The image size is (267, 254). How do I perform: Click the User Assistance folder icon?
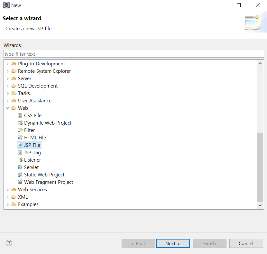click(x=14, y=101)
